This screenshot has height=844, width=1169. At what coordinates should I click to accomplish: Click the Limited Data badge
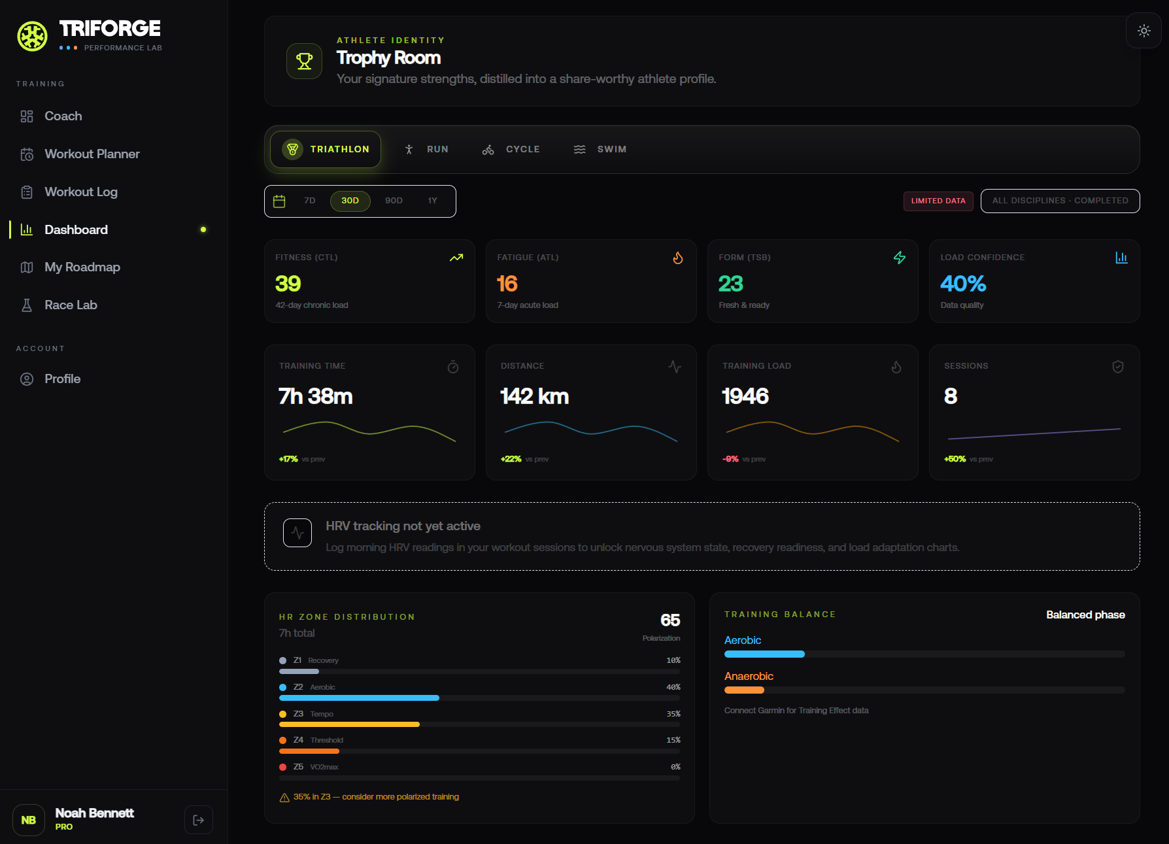(938, 201)
